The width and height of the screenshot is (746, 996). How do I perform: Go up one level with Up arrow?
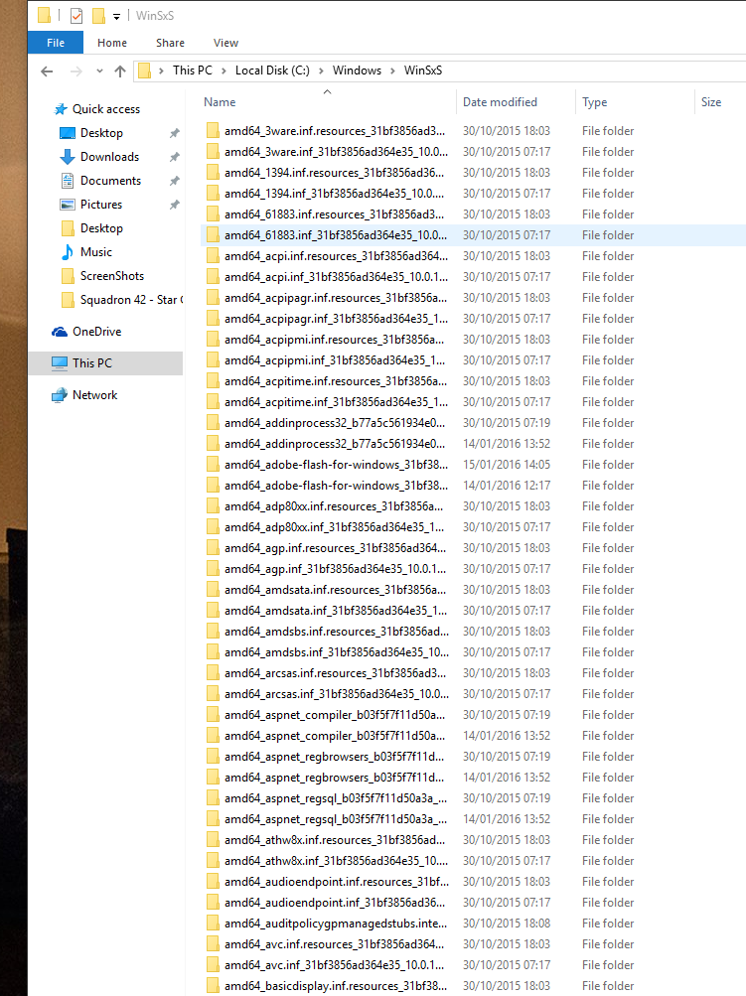[120, 71]
